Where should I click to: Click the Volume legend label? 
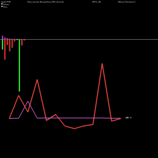point(6,4)
